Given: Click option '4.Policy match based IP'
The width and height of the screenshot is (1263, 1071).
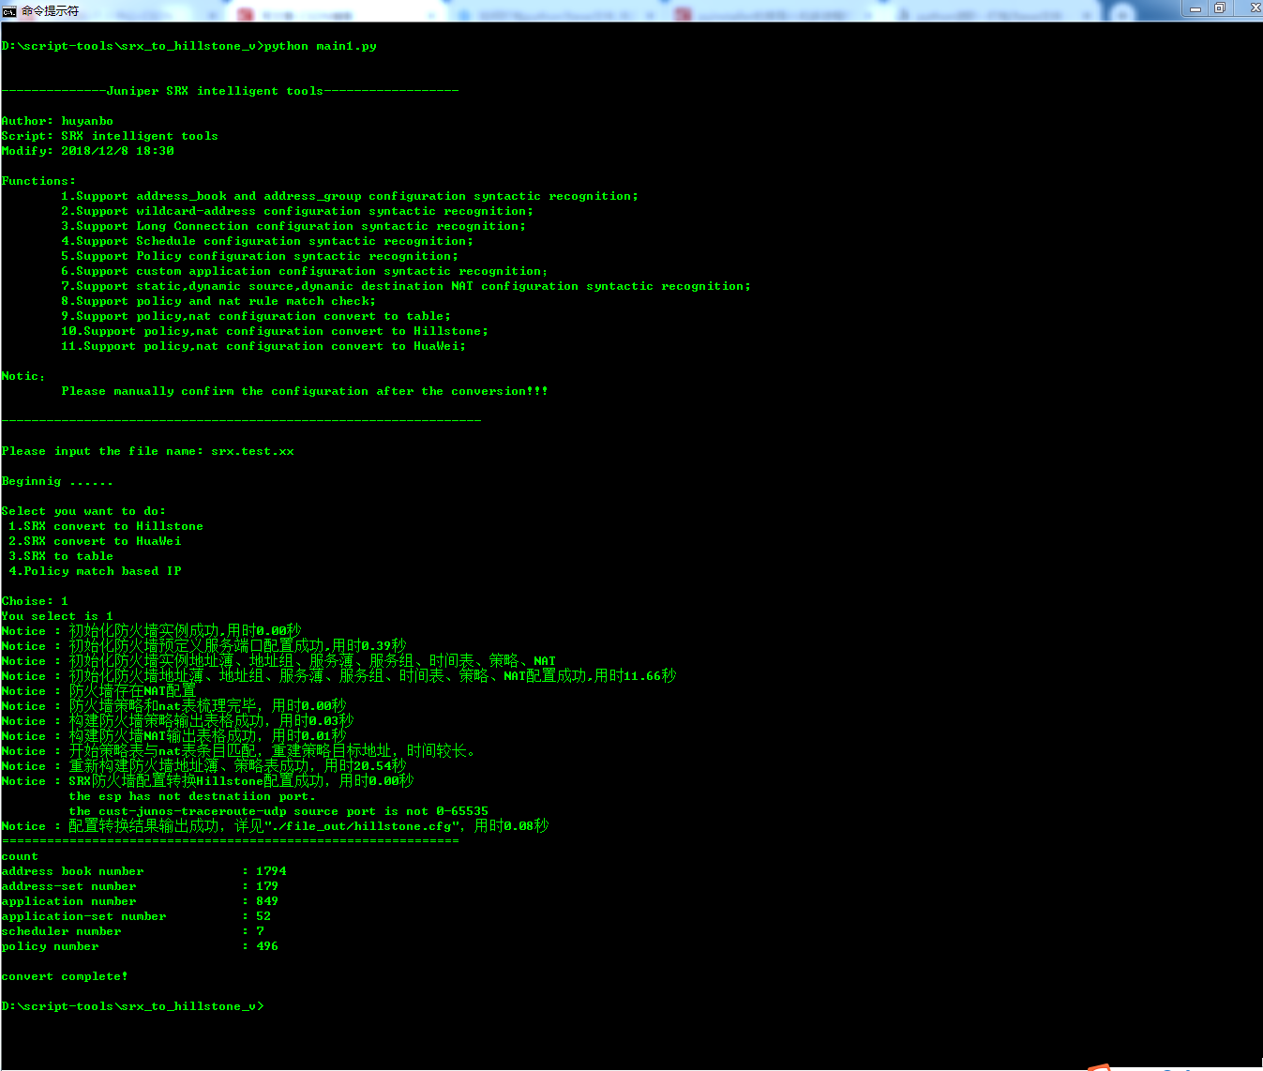Looking at the screenshot, I should point(95,571).
